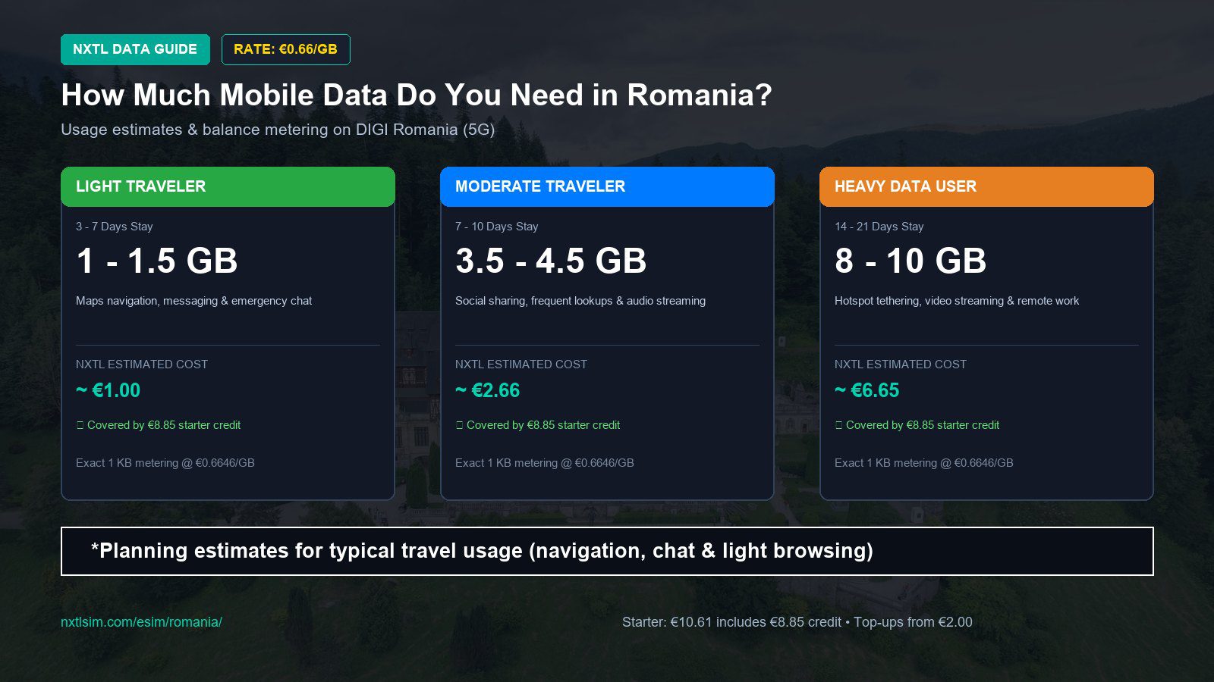Click 'Social sharing, frequent lookups & audio streaming'
The height and width of the screenshot is (682, 1214).
(x=580, y=301)
